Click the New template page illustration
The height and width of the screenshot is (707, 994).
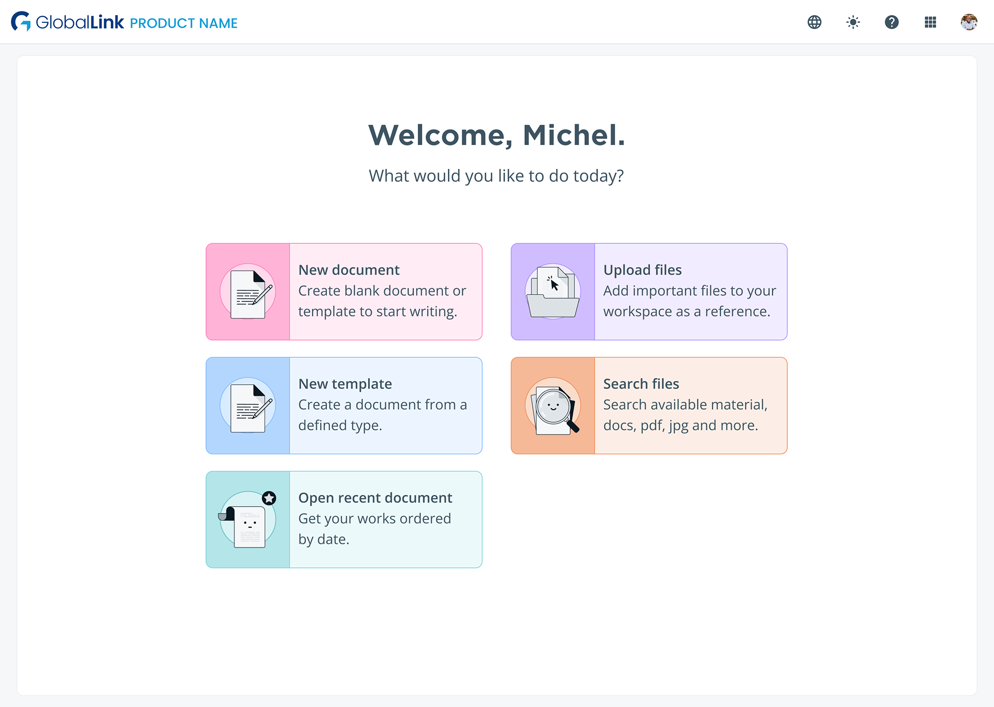(x=248, y=406)
